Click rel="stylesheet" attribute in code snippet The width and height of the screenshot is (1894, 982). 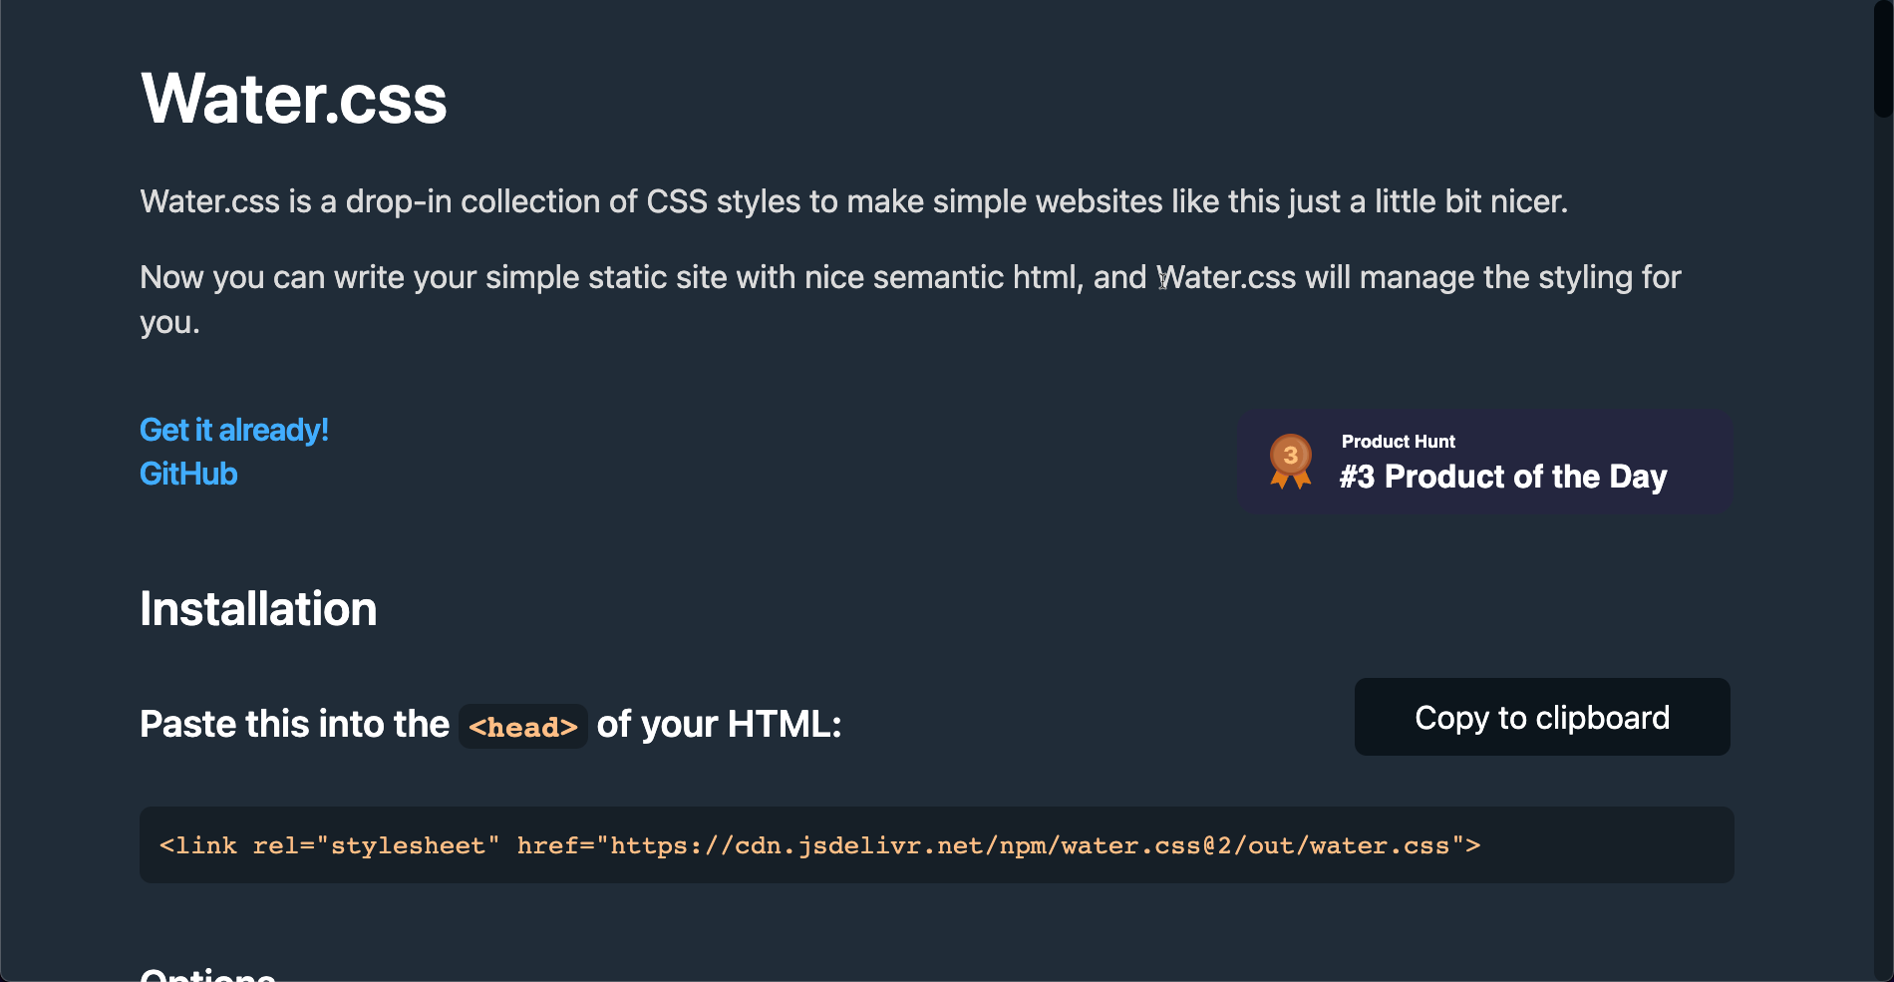[x=376, y=845]
